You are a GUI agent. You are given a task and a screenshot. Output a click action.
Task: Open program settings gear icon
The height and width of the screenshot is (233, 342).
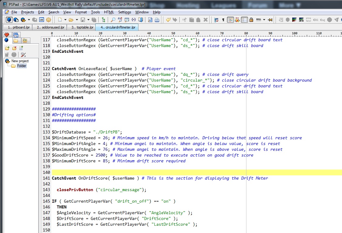coord(49,20)
